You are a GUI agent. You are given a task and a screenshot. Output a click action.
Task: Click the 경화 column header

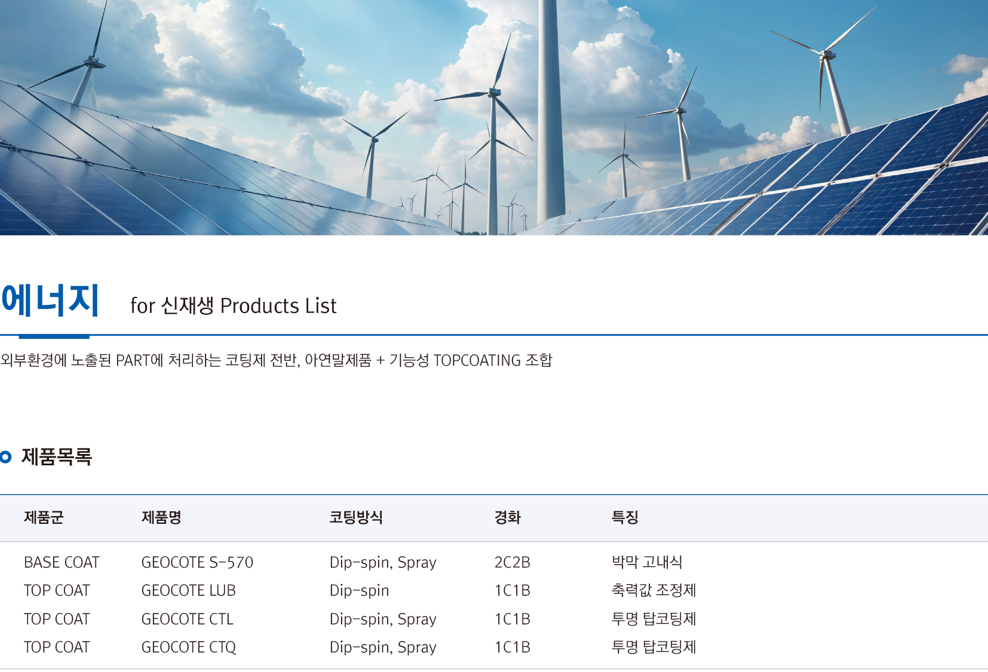(508, 517)
